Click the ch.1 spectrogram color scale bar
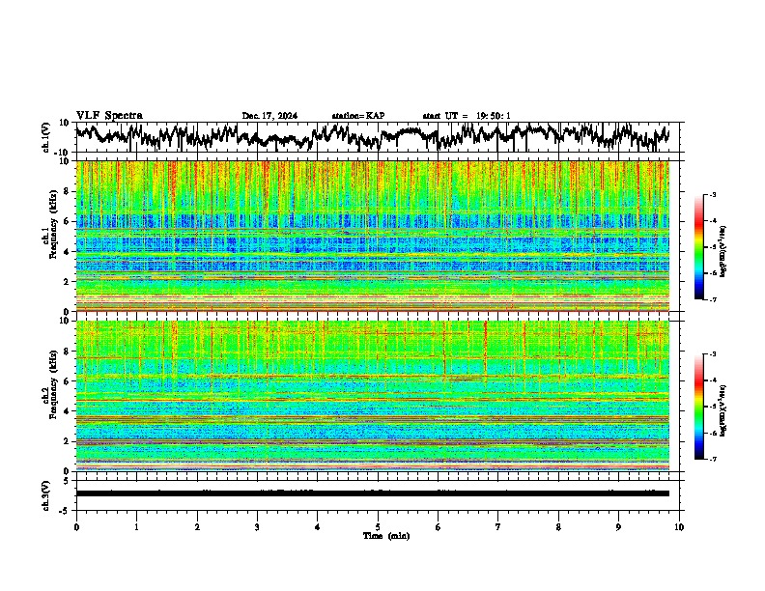This screenshot has height=591, width=765. tap(699, 247)
